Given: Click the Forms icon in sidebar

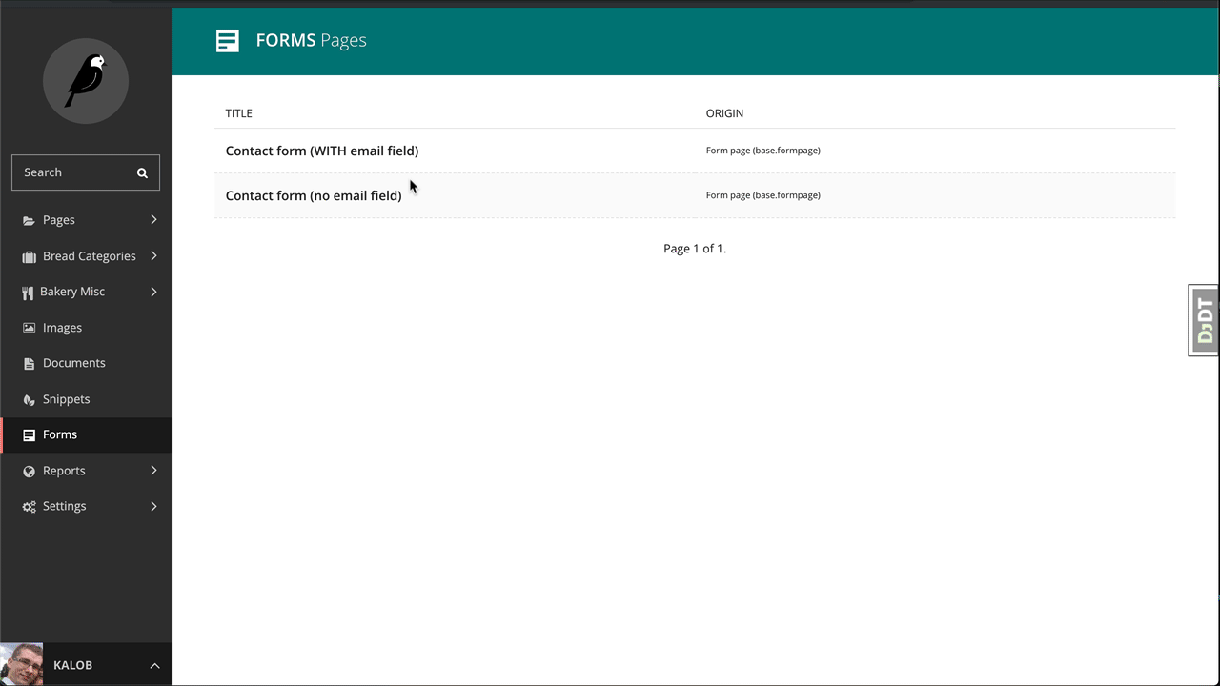Looking at the screenshot, I should click(29, 434).
